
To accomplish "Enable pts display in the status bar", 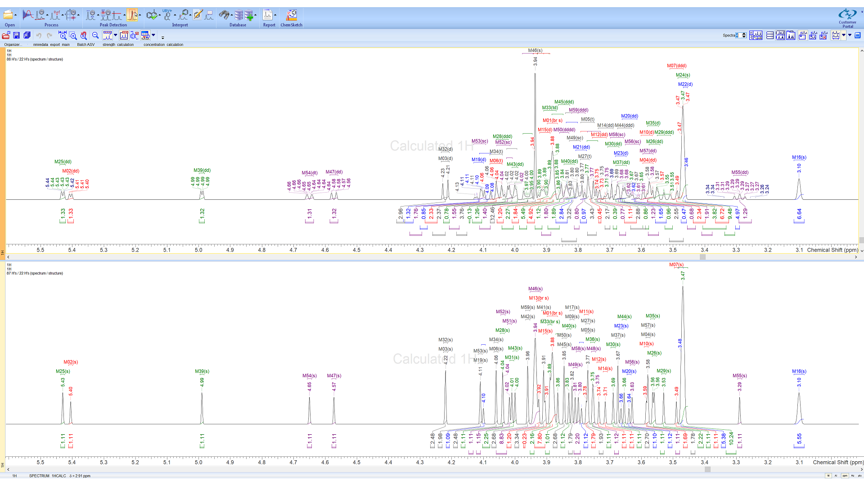I will click(x=860, y=476).
